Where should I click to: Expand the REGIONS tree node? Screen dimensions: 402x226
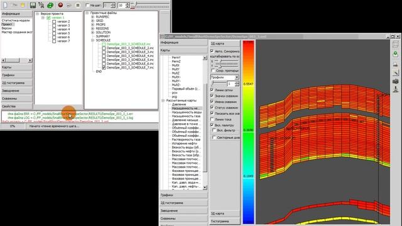[x=93, y=28]
